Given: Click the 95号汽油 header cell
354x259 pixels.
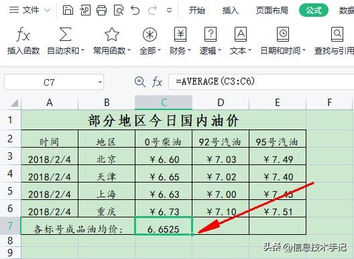Looking at the screenshot, I should click(278, 139).
